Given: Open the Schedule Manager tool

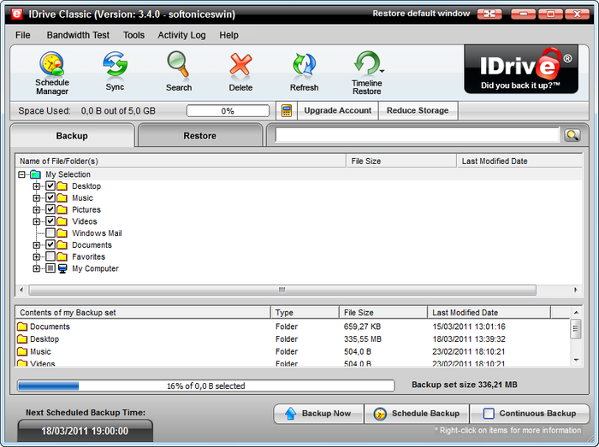Looking at the screenshot, I should tap(52, 74).
